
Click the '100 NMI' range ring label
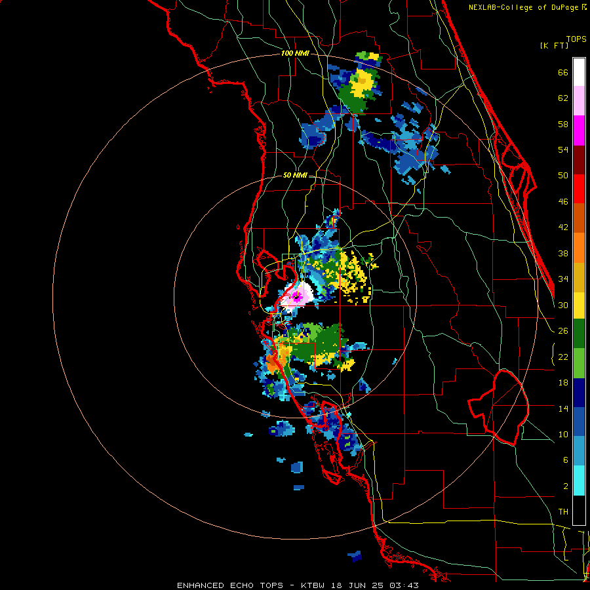(295, 54)
